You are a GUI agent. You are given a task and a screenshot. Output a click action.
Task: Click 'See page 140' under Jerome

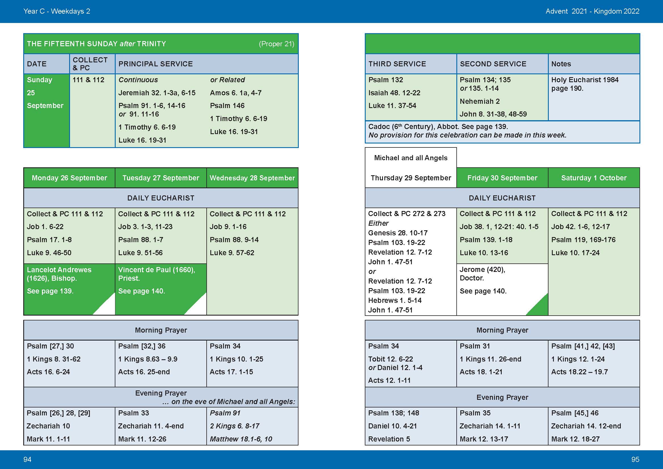(483, 291)
